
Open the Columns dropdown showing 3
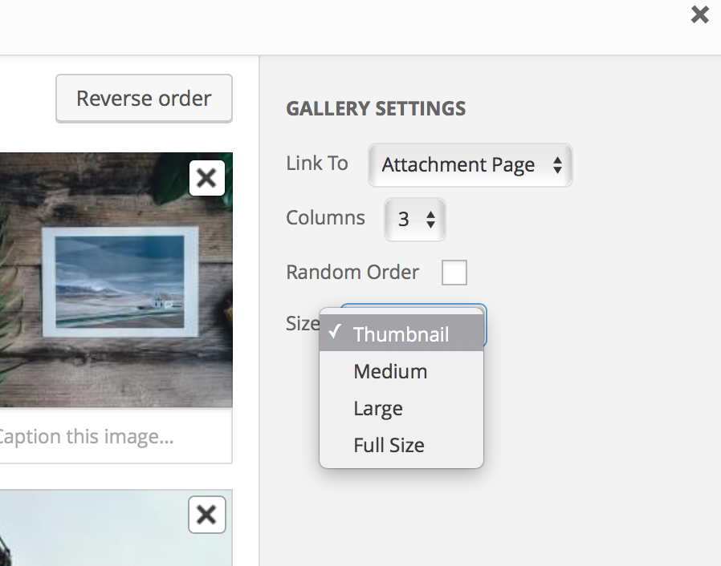[414, 219]
